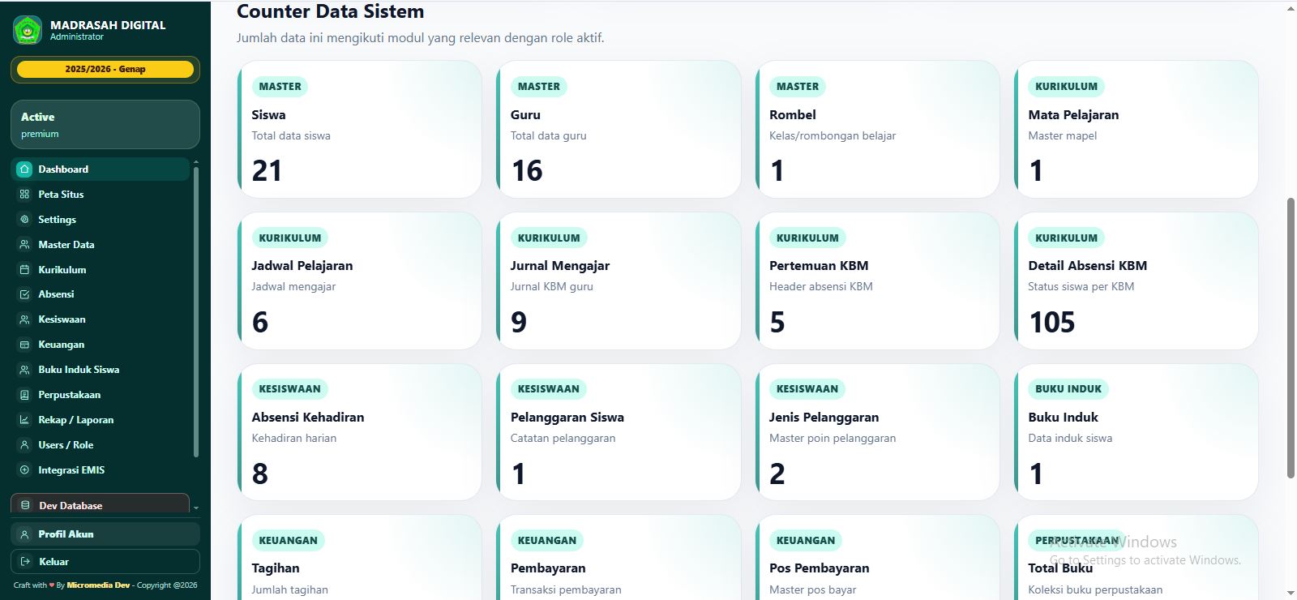The height and width of the screenshot is (600, 1297).
Task: Open the Kurikulum sidebar menu
Action: point(101,270)
